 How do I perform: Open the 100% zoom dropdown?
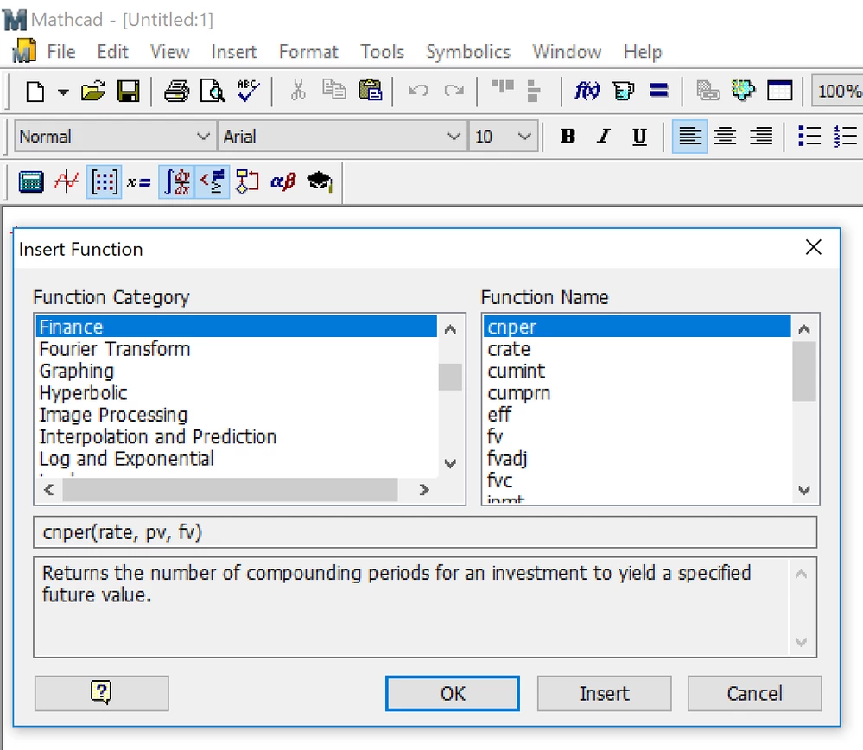(838, 91)
